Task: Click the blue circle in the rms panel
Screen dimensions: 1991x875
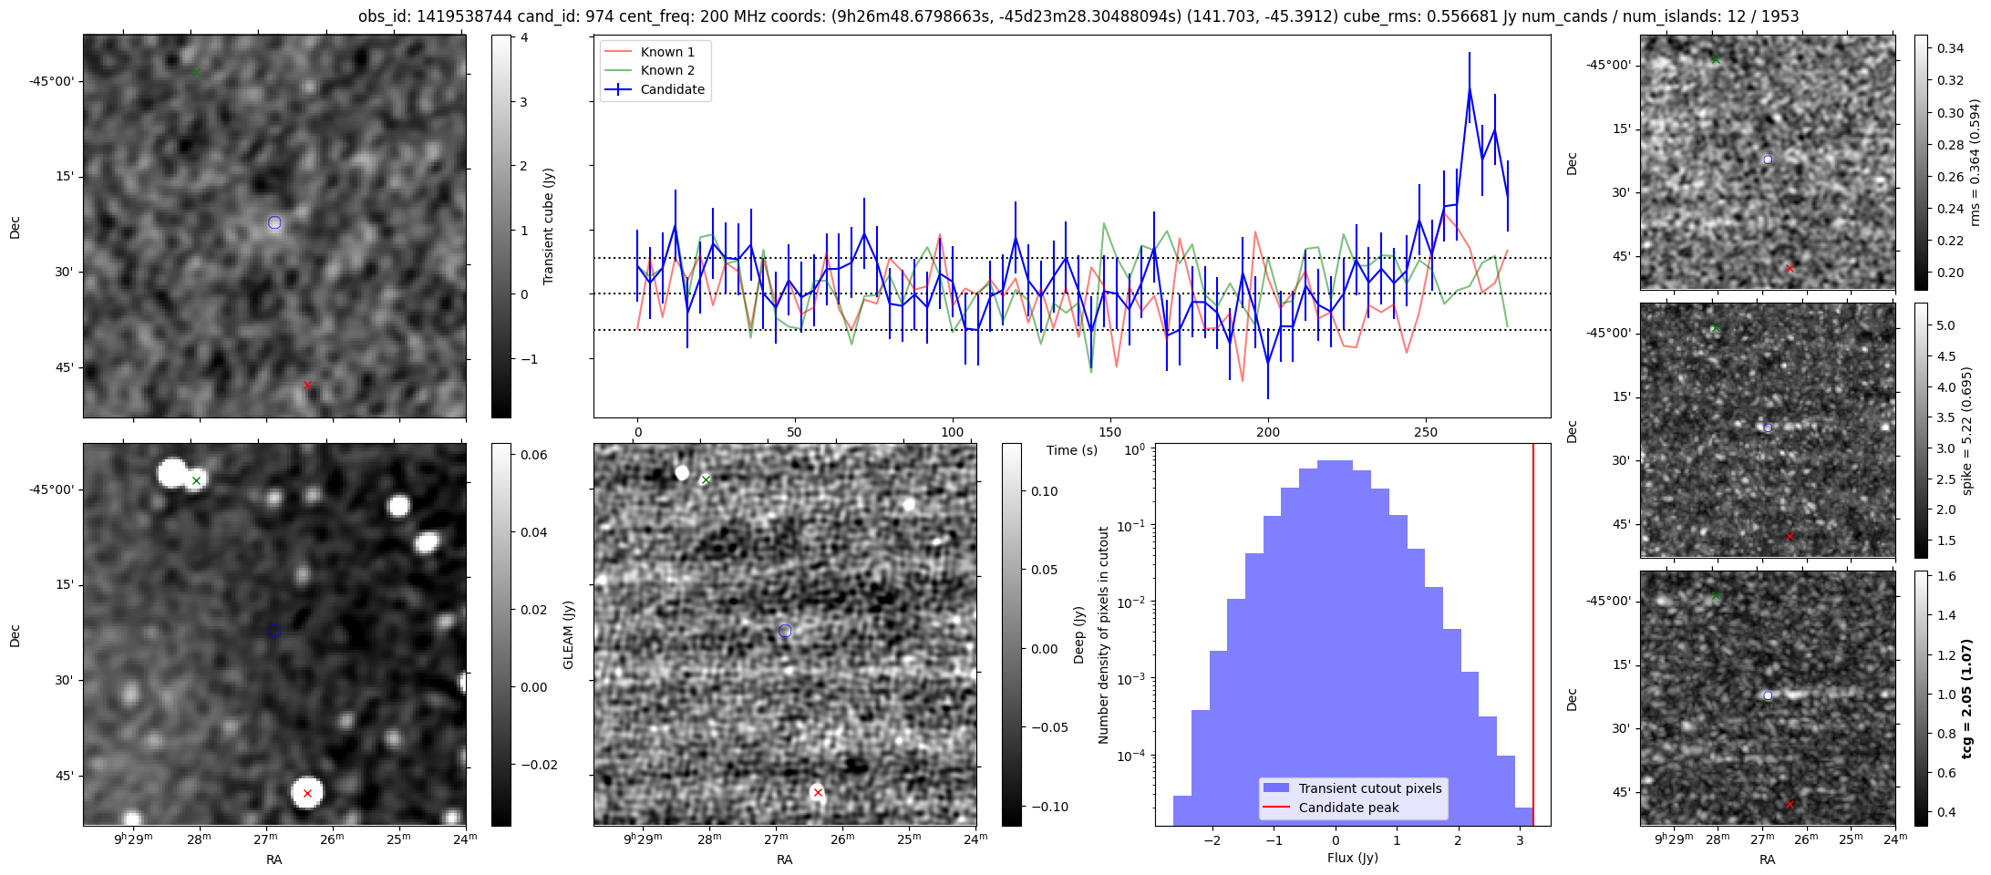Action: (x=1768, y=160)
